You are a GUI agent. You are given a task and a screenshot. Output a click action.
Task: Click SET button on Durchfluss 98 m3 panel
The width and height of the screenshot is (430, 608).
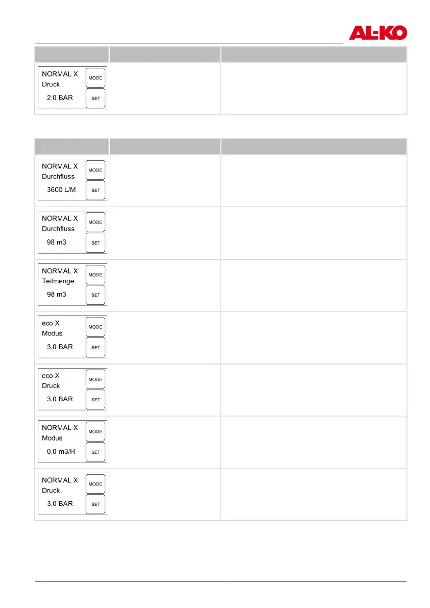coord(95,243)
